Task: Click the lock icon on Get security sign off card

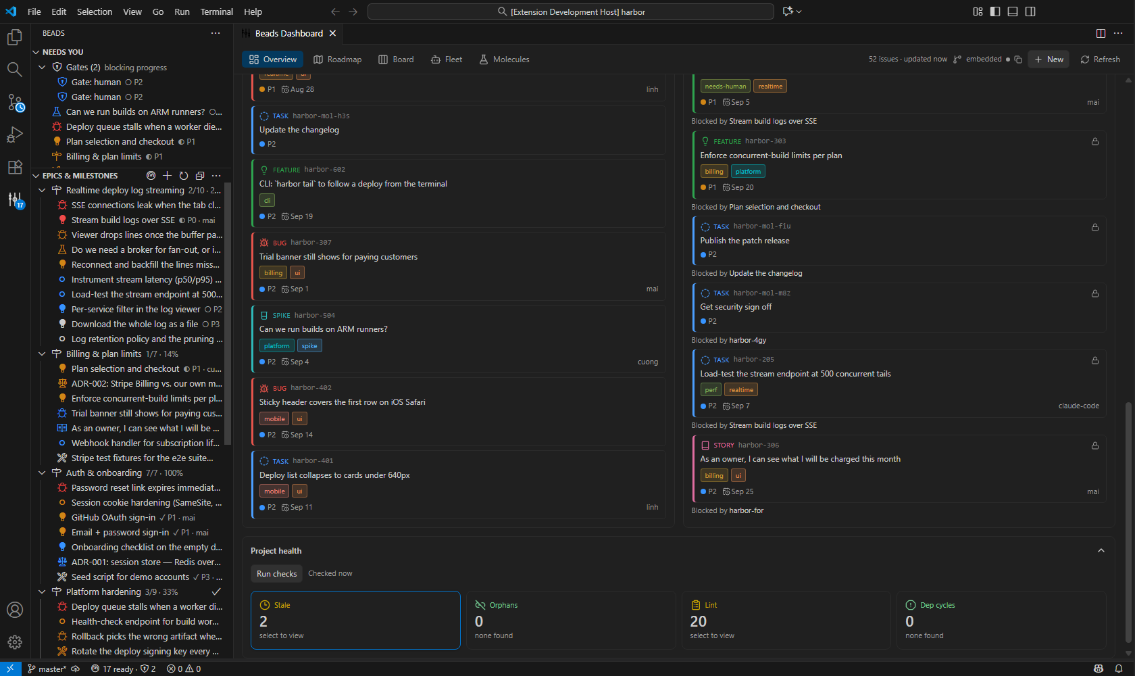Action: (1095, 293)
